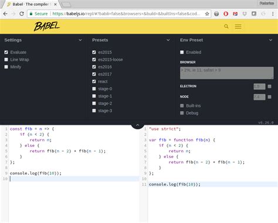Open the Chrome three-dot menu

[273, 13]
